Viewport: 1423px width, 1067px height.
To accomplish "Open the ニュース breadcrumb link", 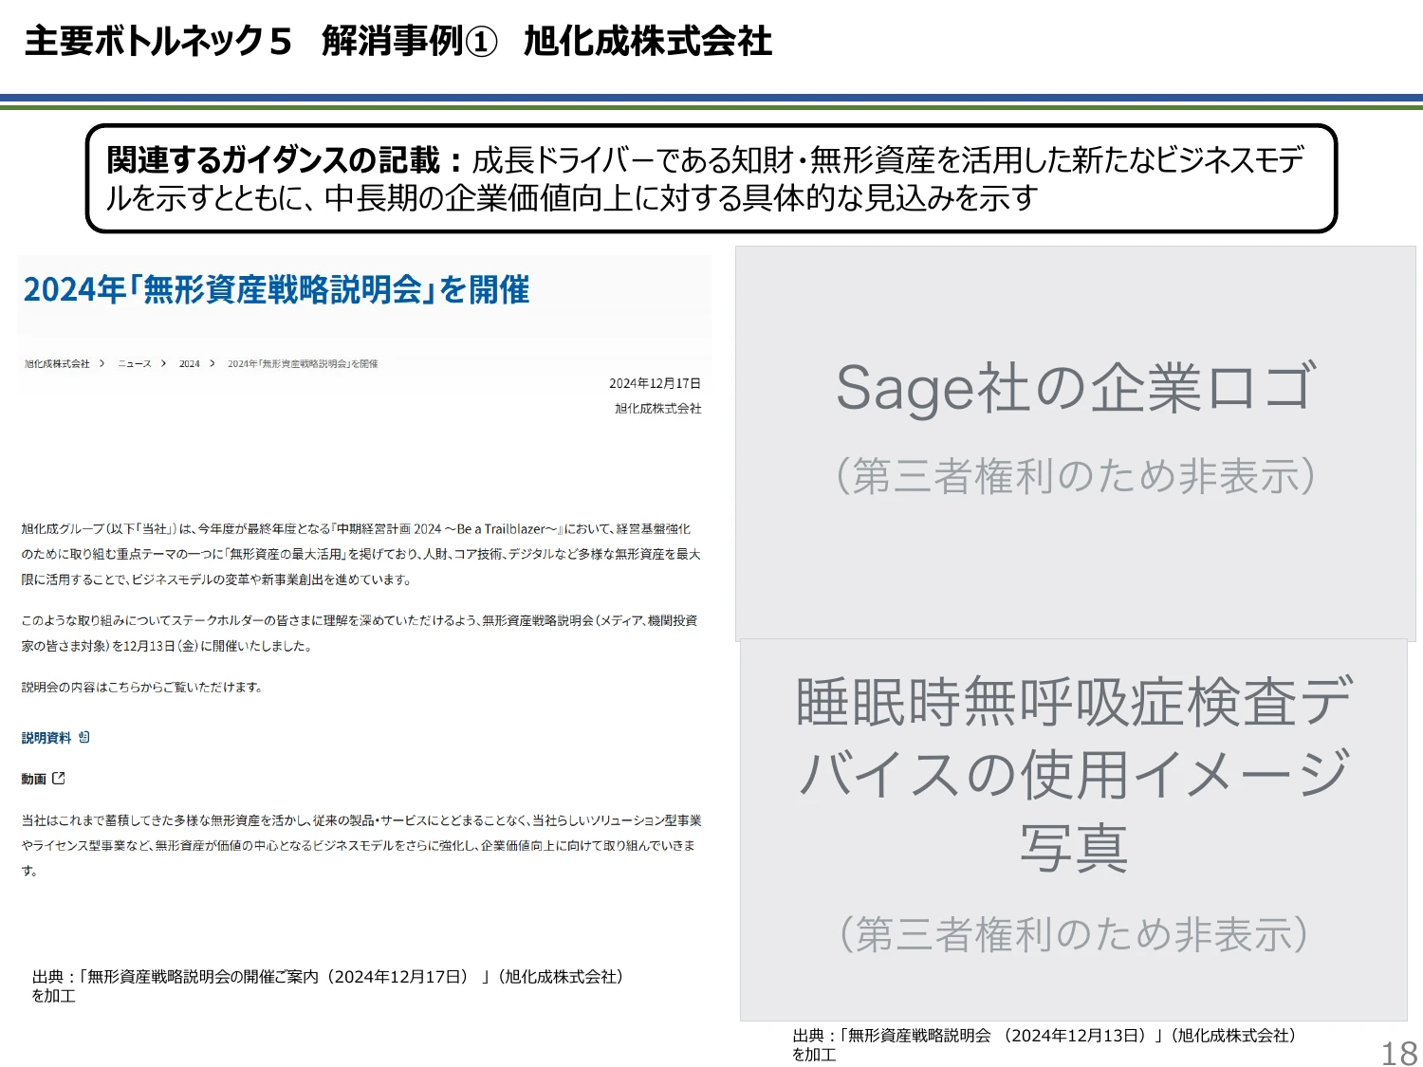I will pos(135,364).
